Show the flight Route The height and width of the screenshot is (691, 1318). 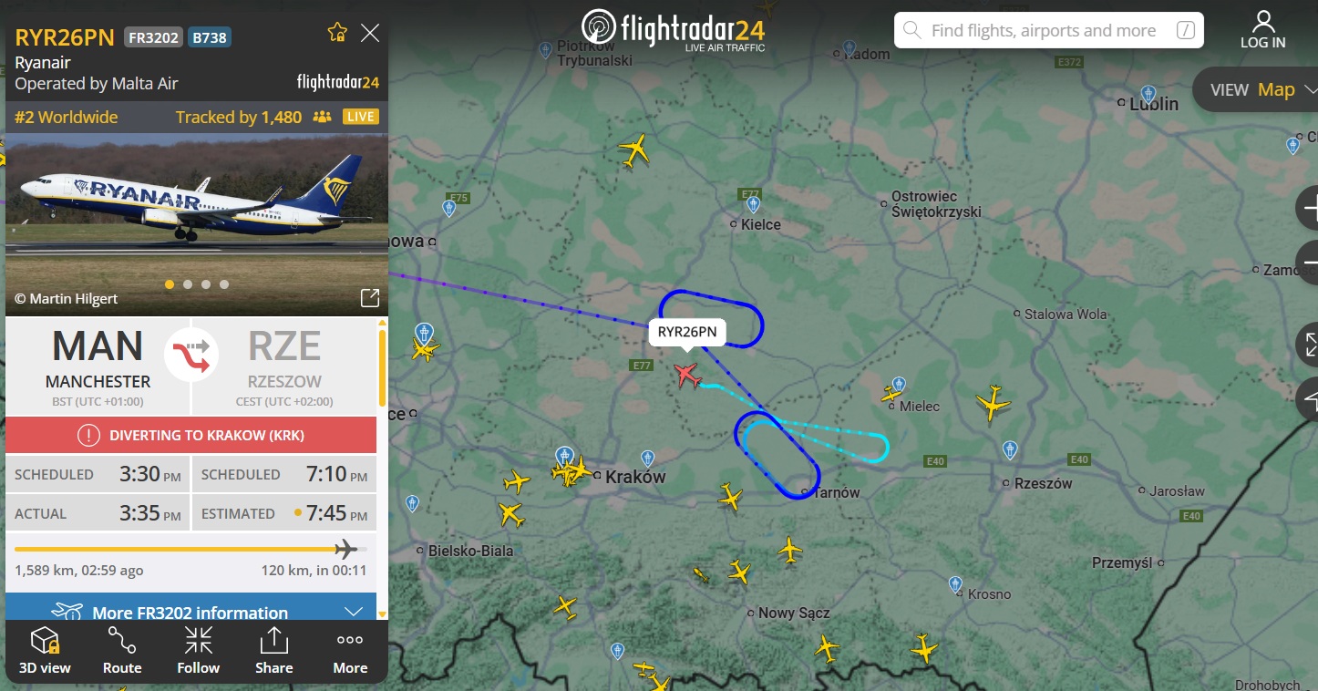tap(122, 651)
